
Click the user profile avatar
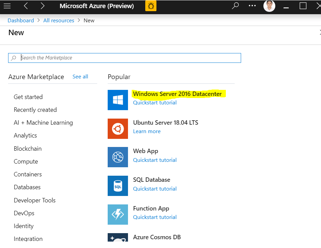[269, 6]
